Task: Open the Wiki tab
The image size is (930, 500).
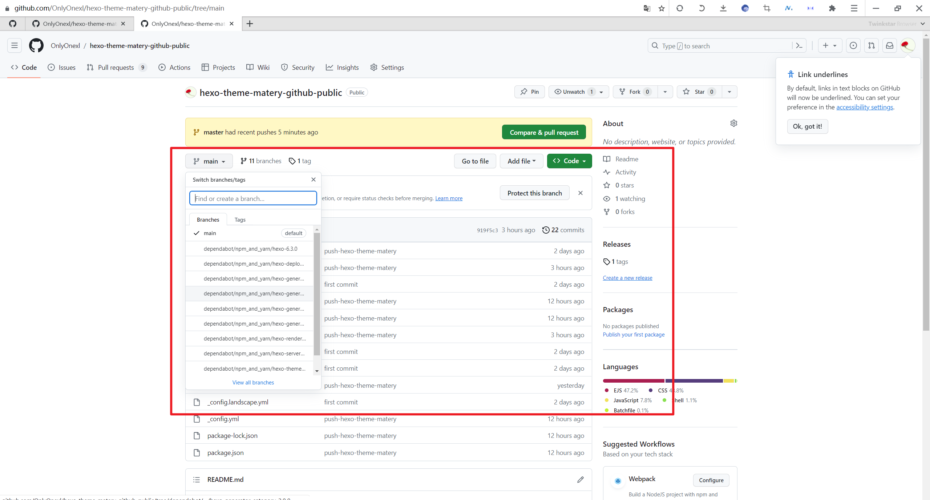Action: pyautogui.click(x=258, y=67)
